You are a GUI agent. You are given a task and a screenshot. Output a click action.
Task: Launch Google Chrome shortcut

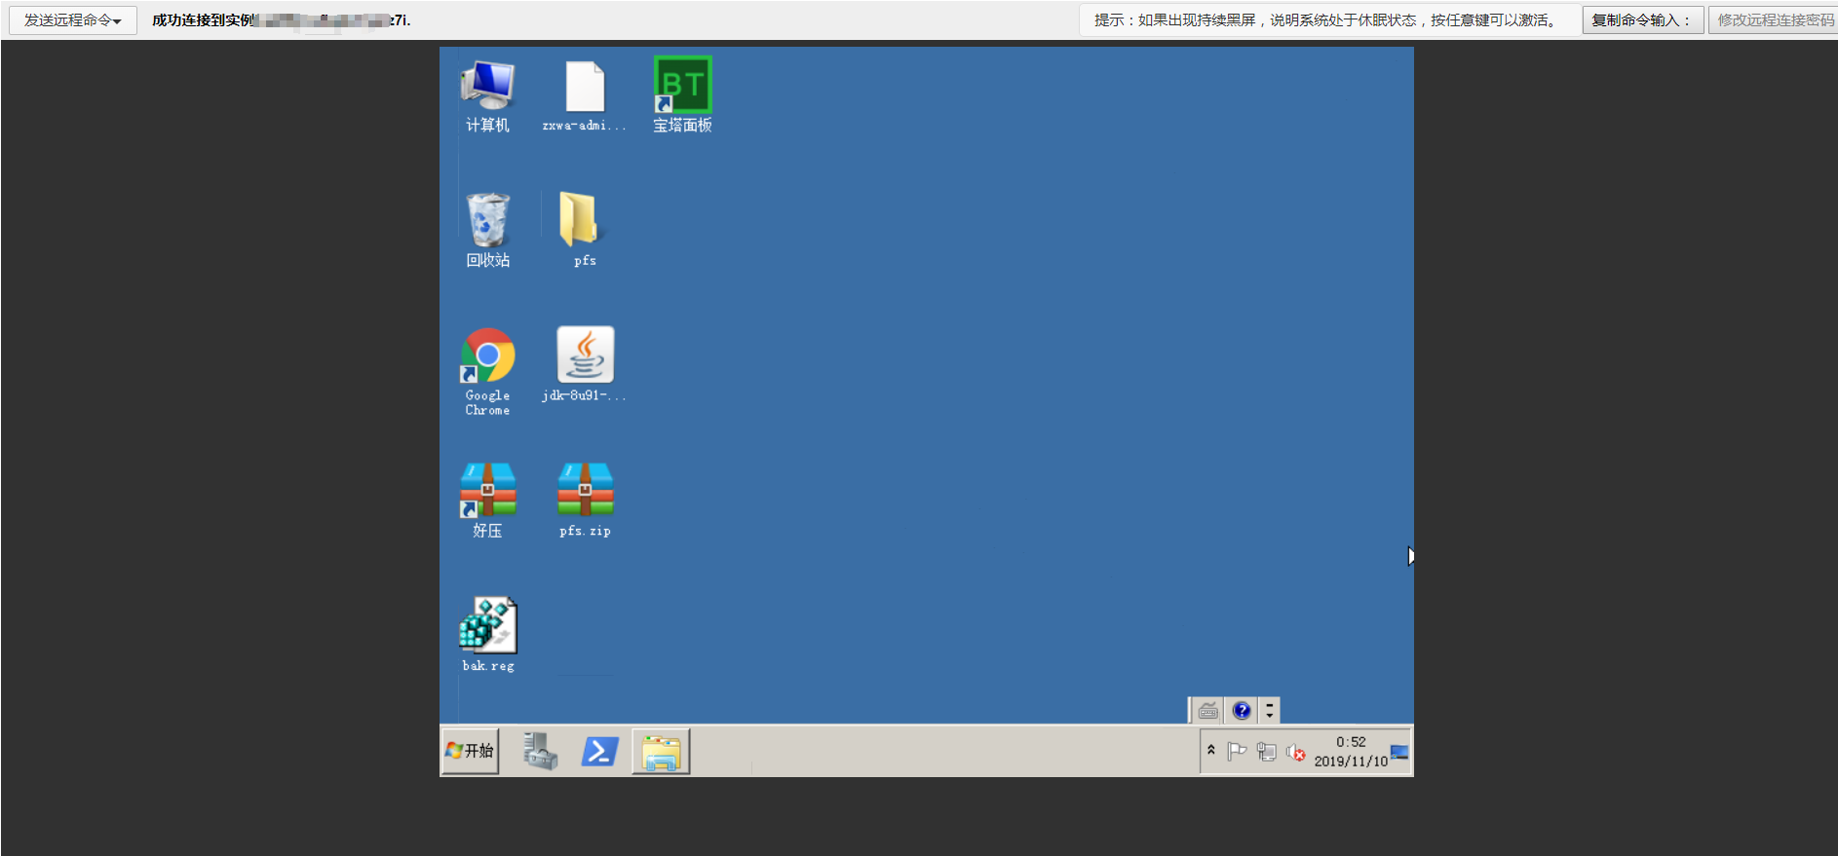[487, 372]
